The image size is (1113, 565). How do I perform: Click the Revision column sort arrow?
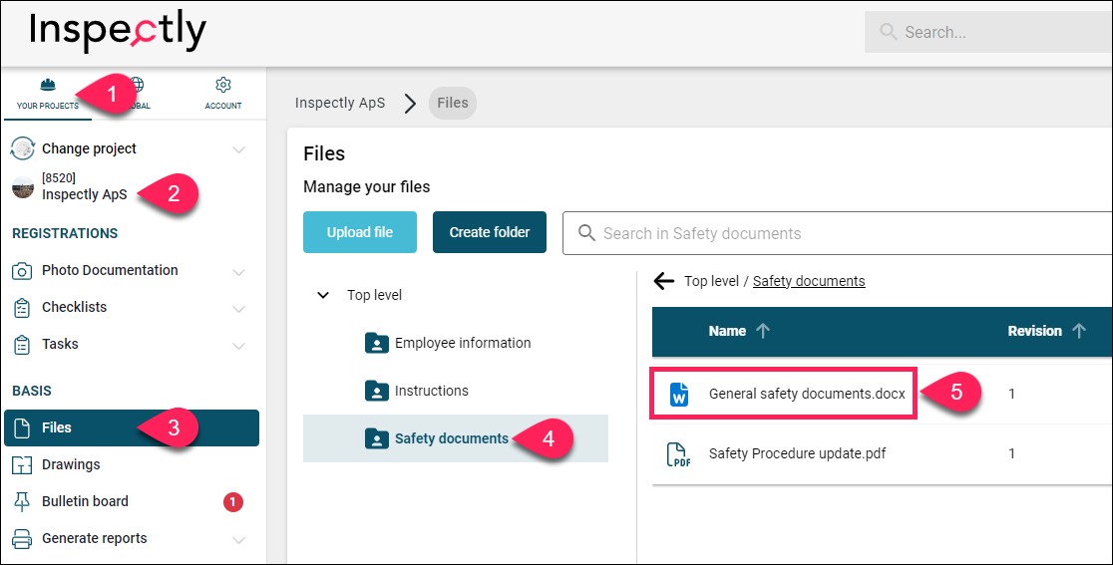point(1079,331)
